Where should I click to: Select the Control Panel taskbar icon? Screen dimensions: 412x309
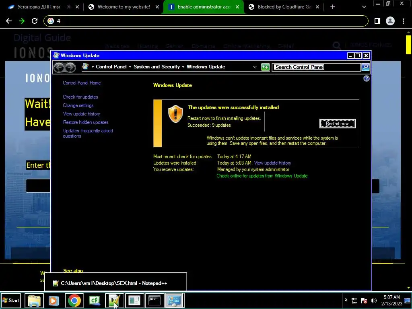[175, 300]
